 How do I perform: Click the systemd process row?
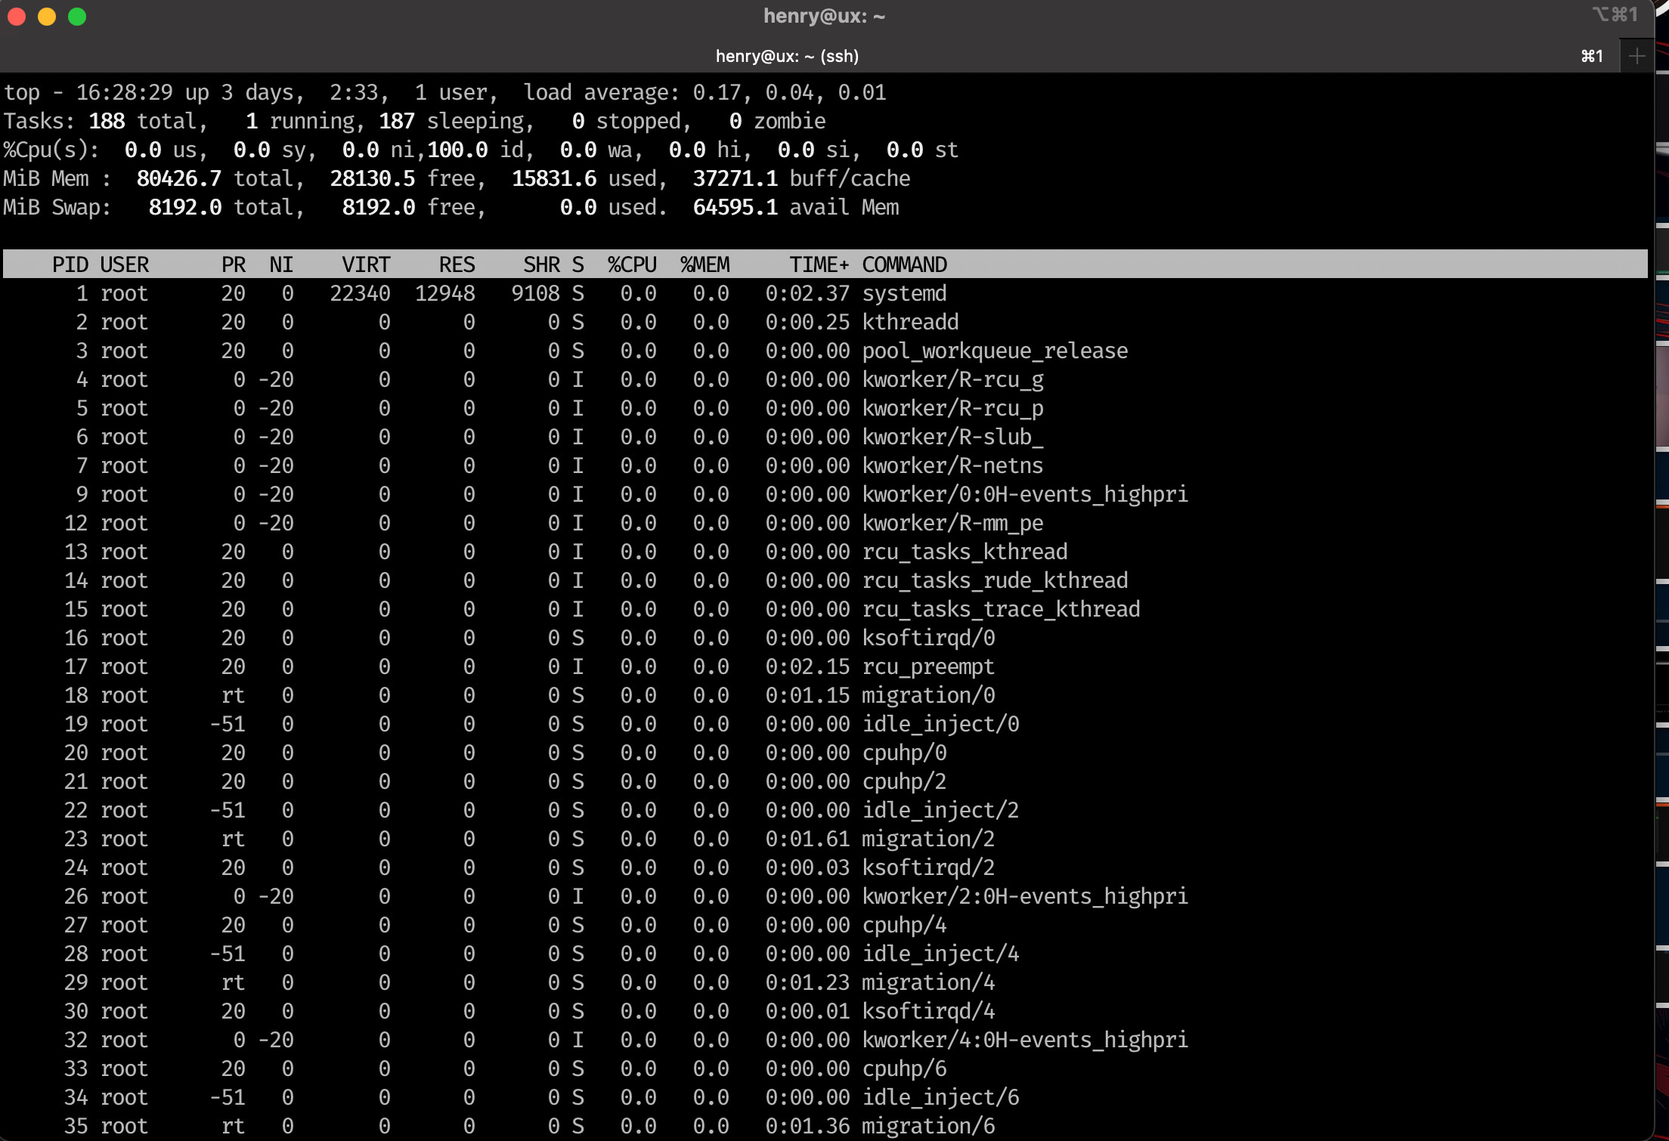click(904, 293)
